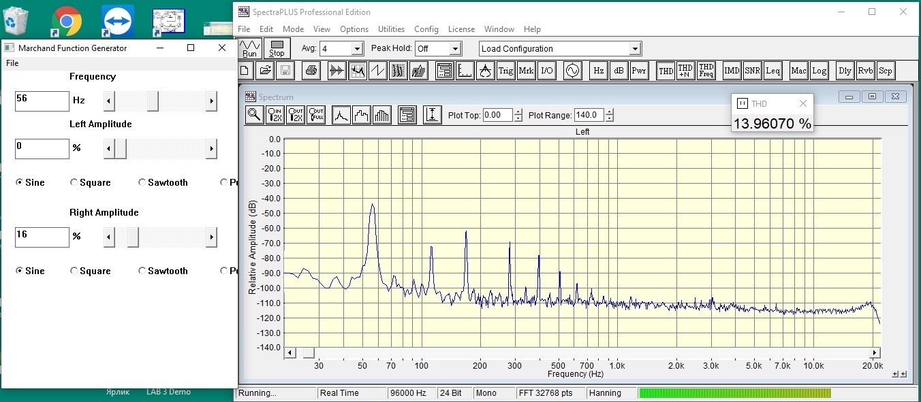921x402 pixels.
Task: Click the Plot Range up stepper arrow
Action: [x=609, y=112]
